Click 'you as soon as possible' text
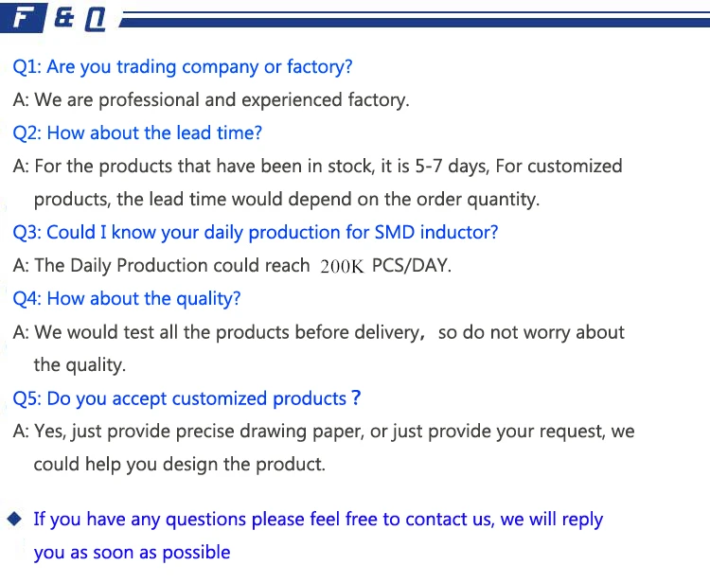This screenshot has height=583, width=710. tap(132, 552)
